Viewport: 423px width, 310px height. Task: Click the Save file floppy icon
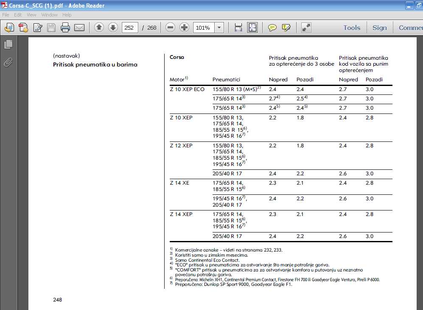pyautogui.click(x=51, y=28)
